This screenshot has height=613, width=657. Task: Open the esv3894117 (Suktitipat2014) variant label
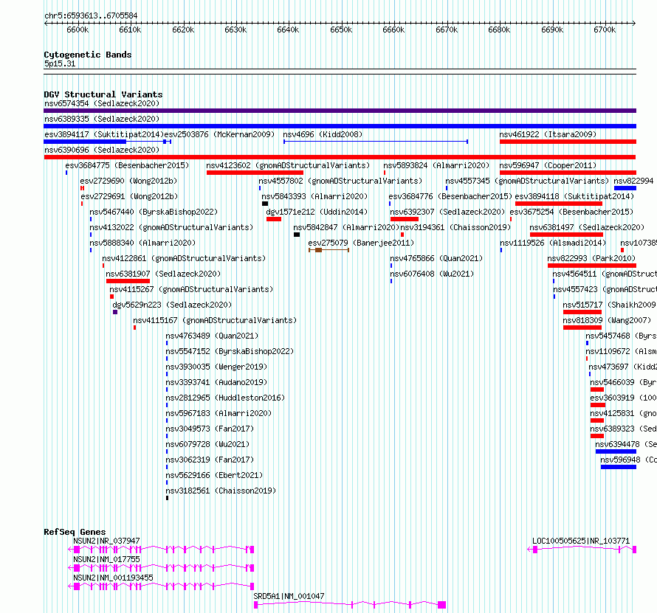click(x=104, y=134)
